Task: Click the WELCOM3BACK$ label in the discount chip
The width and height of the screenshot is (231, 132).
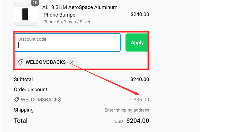Action: 46,62
